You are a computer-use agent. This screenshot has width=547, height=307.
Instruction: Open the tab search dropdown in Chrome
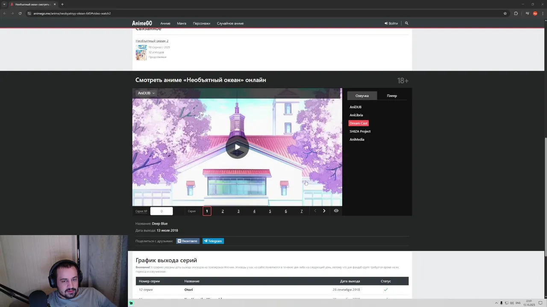[x=4, y=4]
